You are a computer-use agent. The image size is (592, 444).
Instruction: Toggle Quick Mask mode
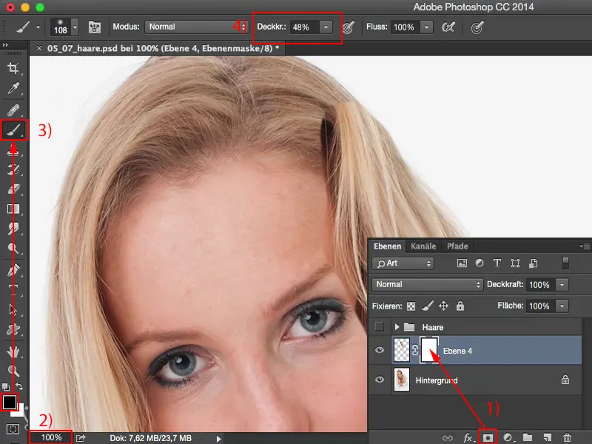pos(13,429)
